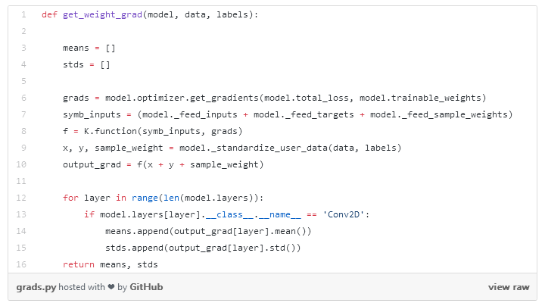Open the GitHub link in footer
The width and height of the screenshot is (545, 306).
coord(146,287)
